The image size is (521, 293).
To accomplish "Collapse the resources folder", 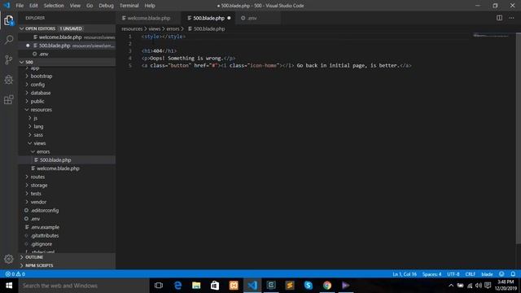I will coord(41,110).
